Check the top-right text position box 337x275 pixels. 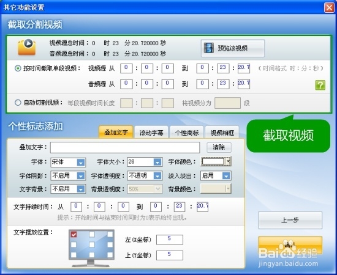(110, 234)
